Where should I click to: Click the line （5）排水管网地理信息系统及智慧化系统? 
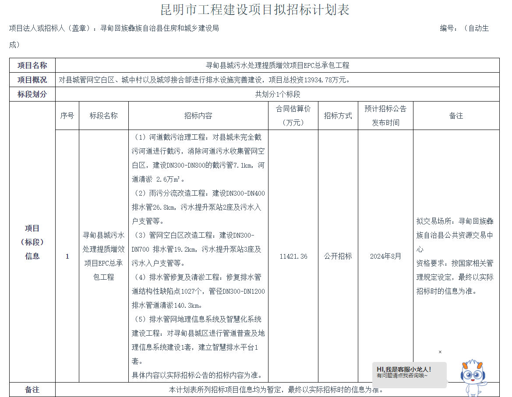point(197,319)
